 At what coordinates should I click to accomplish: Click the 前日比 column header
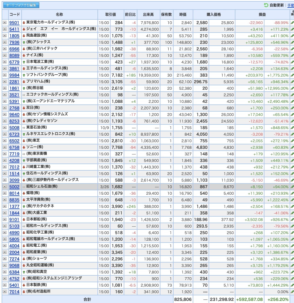130,14
